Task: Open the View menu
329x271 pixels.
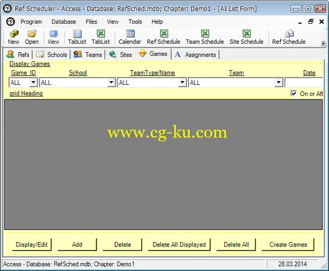Action: click(x=112, y=22)
